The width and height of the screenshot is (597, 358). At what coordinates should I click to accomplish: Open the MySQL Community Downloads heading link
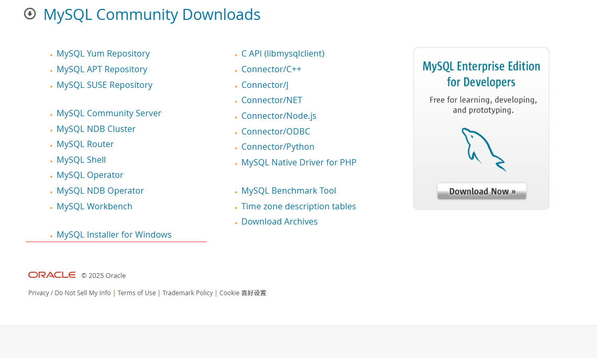coord(151,15)
